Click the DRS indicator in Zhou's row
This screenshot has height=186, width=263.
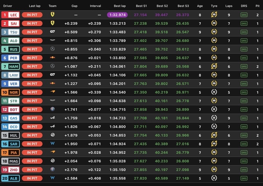pos(244,169)
